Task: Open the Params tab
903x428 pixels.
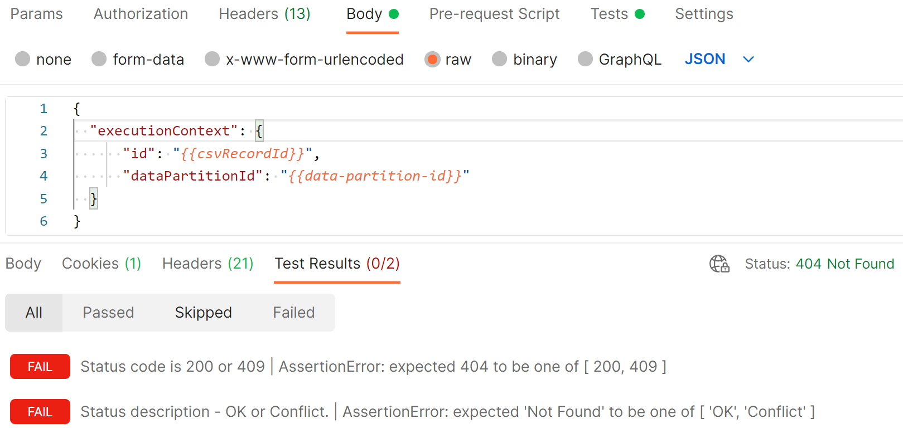Action: 37,14
